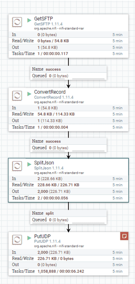Click SplitJson's Out value '2,000 (226.71 KB)'
Viewport: 135px width, 284px height.
pos(54,191)
